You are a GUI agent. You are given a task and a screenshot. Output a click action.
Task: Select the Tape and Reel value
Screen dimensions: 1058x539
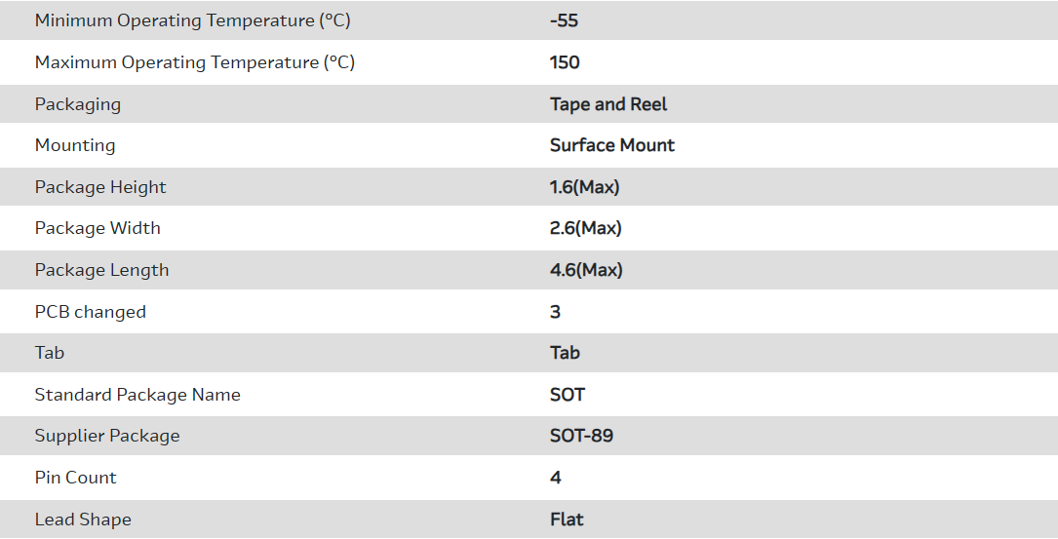[608, 104]
